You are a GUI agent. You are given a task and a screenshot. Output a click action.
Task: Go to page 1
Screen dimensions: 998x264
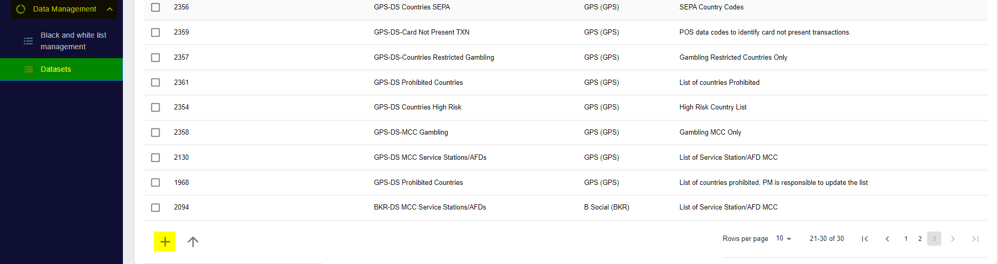(x=906, y=239)
